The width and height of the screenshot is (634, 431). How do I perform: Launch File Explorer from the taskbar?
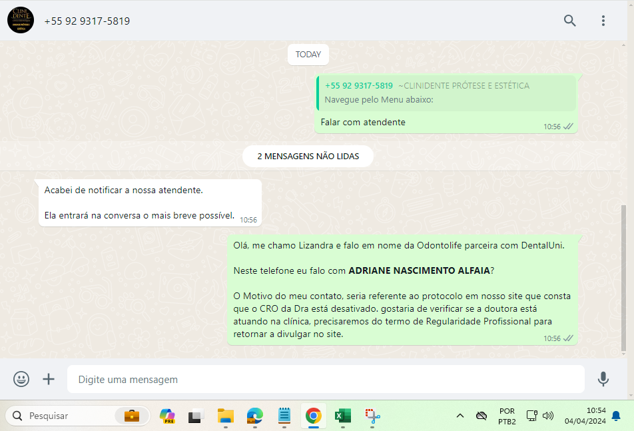point(226,416)
